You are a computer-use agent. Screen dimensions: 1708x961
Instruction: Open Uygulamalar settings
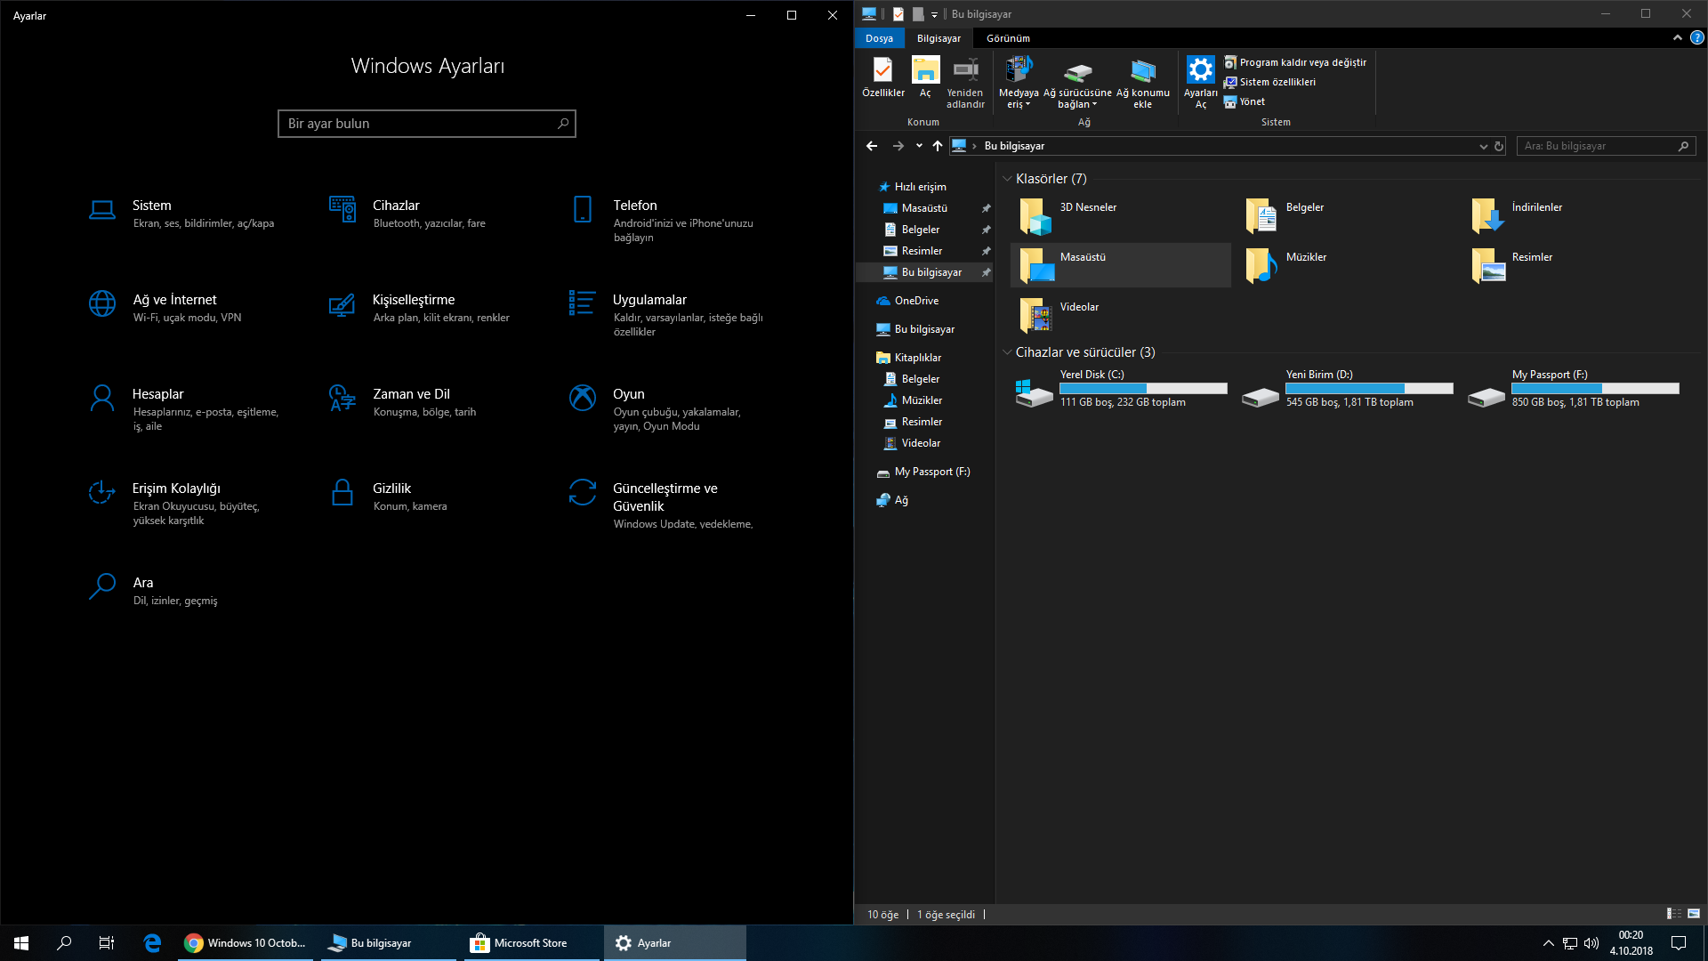pos(666,315)
